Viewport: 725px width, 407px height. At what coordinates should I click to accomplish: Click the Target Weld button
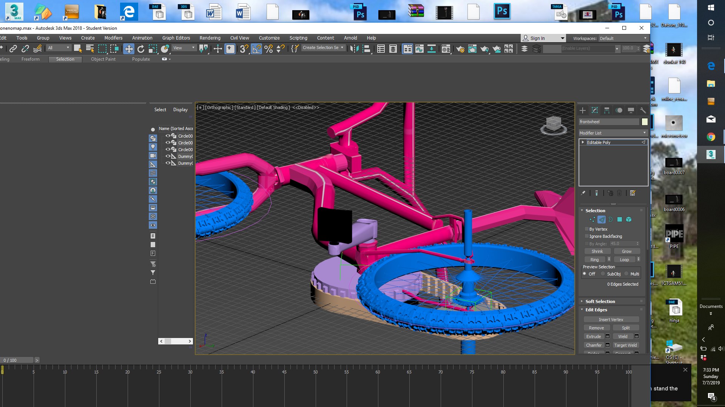[x=625, y=345]
